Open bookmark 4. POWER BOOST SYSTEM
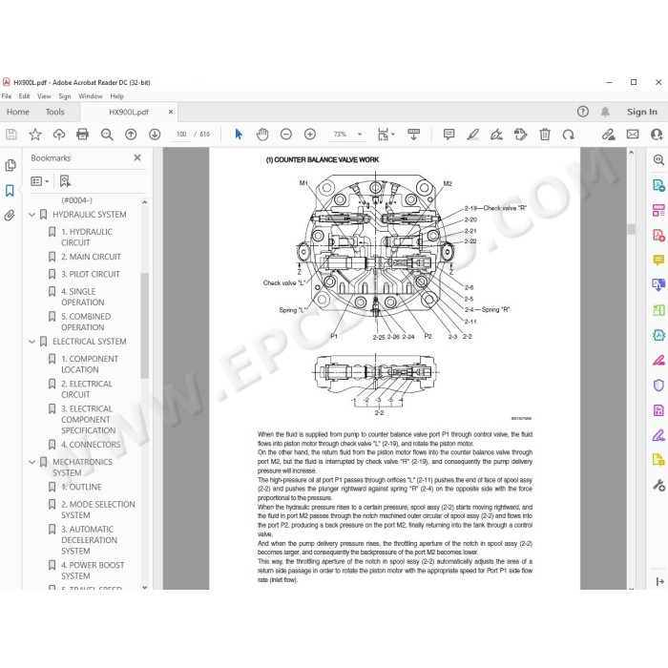668x668 pixels. [93, 571]
